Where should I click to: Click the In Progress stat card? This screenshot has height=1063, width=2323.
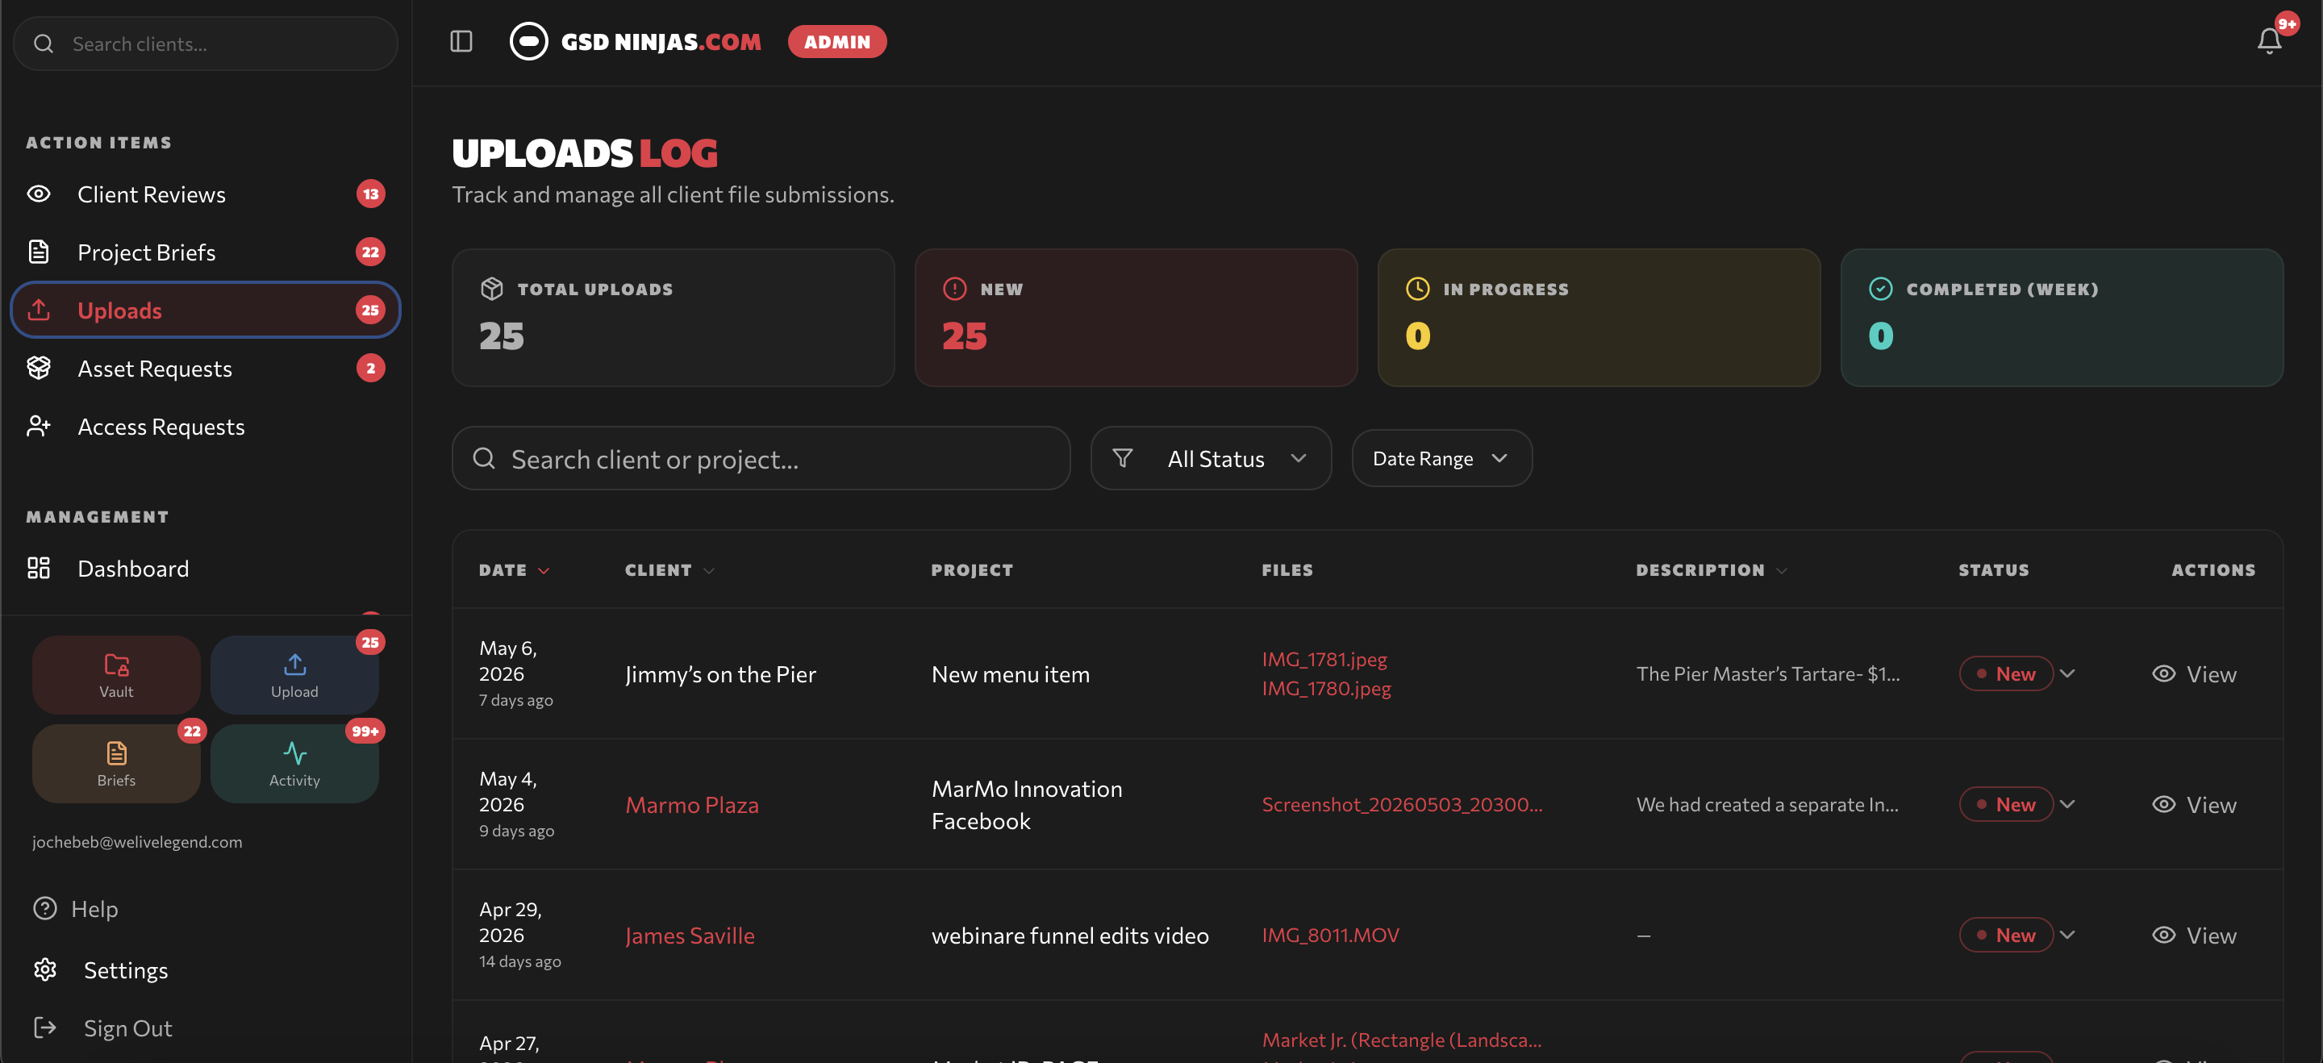point(1598,317)
